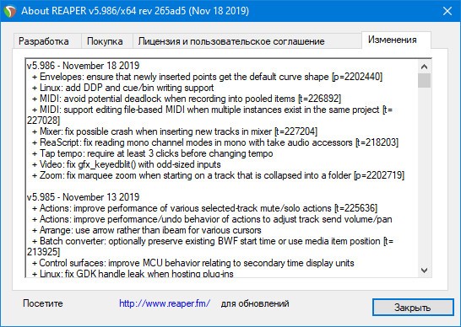
Task: Switch to the Разработка tab
Action: [x=44, y=41]
